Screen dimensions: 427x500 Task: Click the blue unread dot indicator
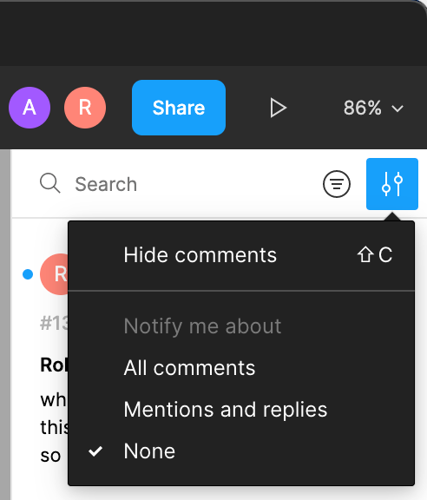tap(28, 274)
